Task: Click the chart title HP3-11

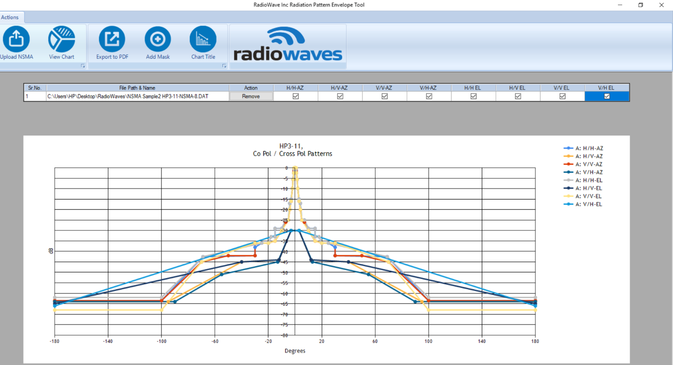Action: [291, 146]
